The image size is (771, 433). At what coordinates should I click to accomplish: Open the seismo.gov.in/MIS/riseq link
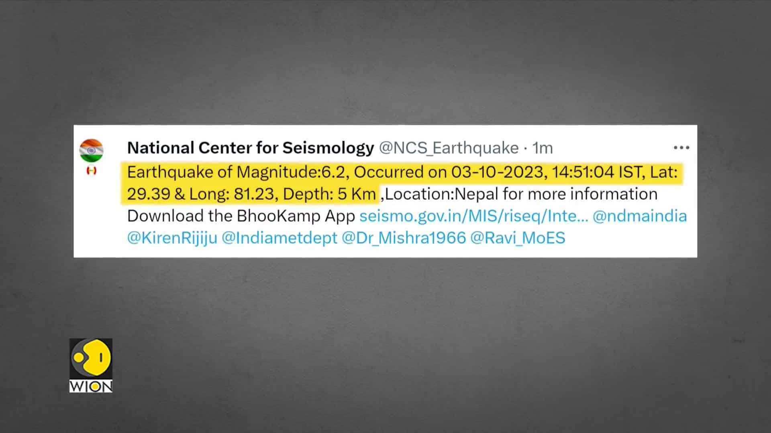(x=474, y=216)
